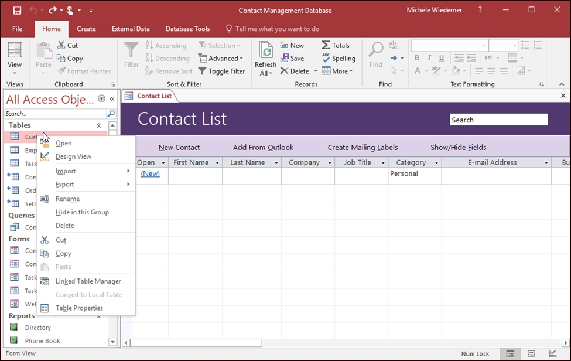Choose Open from the context menu
The image size is (571, 361).
pos(86,143)
